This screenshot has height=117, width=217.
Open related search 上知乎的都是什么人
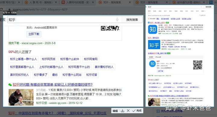[51, 67]
